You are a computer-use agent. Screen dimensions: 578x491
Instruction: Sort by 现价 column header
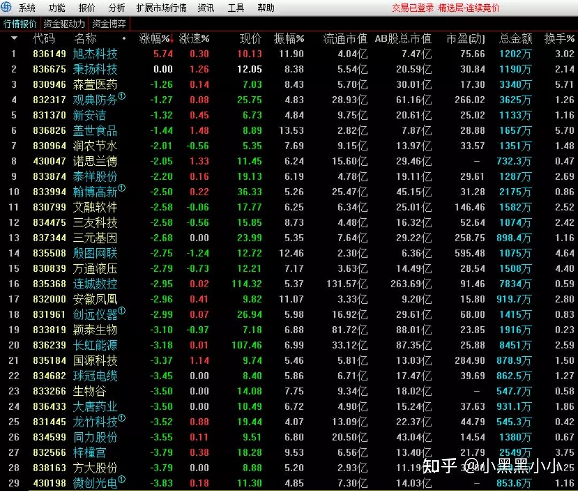click(250, 39)
